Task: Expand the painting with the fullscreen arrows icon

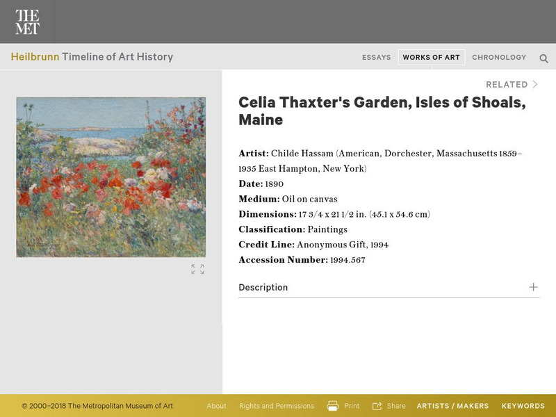Action: tap(197, 269)
